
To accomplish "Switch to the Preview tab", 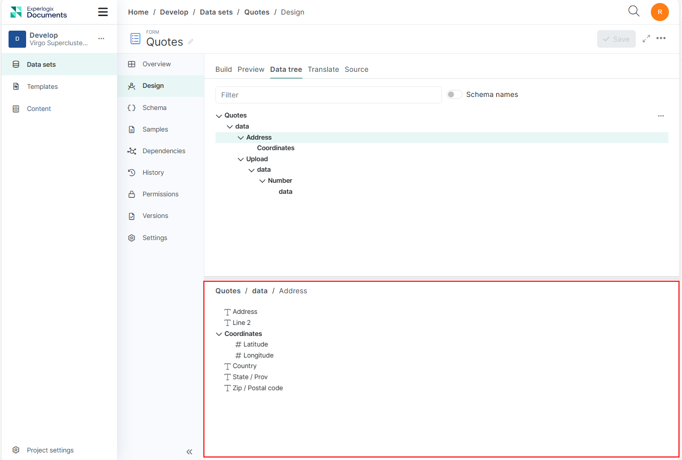I will tap(251, 69).
